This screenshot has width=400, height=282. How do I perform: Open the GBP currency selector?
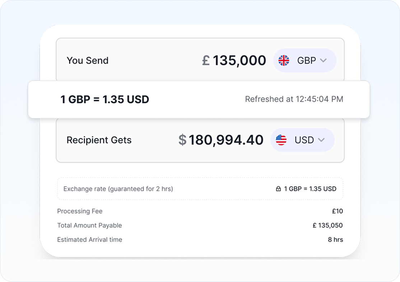304,61
